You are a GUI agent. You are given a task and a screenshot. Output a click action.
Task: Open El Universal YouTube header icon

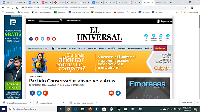(x=54, y=39)
